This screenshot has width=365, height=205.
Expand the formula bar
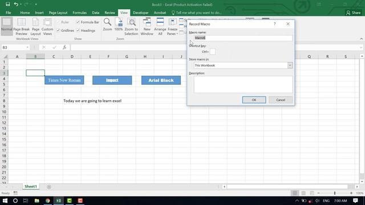click(361, 47)
